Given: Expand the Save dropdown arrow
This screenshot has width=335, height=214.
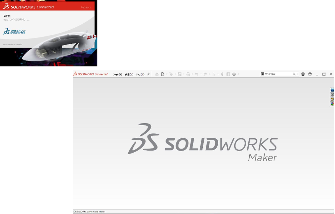Looking at the screenshot, I should point(184,74).
